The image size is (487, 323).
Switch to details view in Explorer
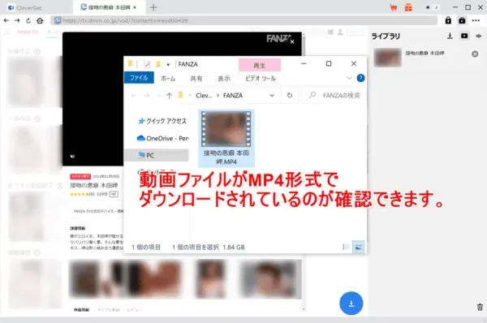[346, 248]
